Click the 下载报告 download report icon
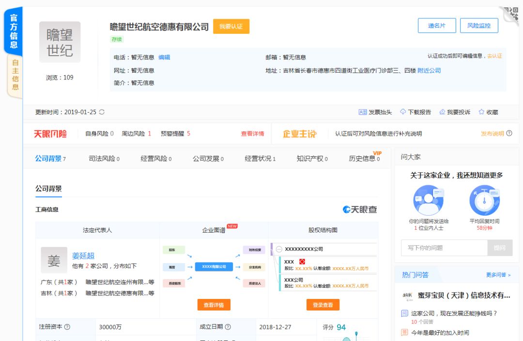 (x=402, y=112)
